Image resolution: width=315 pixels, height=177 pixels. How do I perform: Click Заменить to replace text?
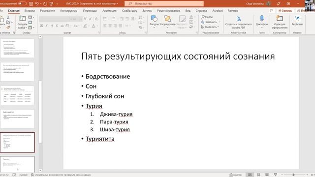pyautogui.click(x=211, y=22)
